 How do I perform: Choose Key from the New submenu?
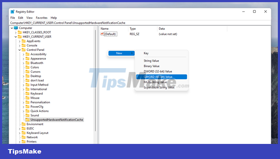click(162, 53)
